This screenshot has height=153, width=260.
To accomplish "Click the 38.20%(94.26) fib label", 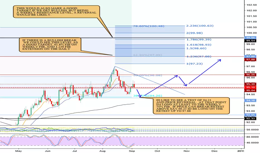I will pyautogui.click(x=148, y=96).
